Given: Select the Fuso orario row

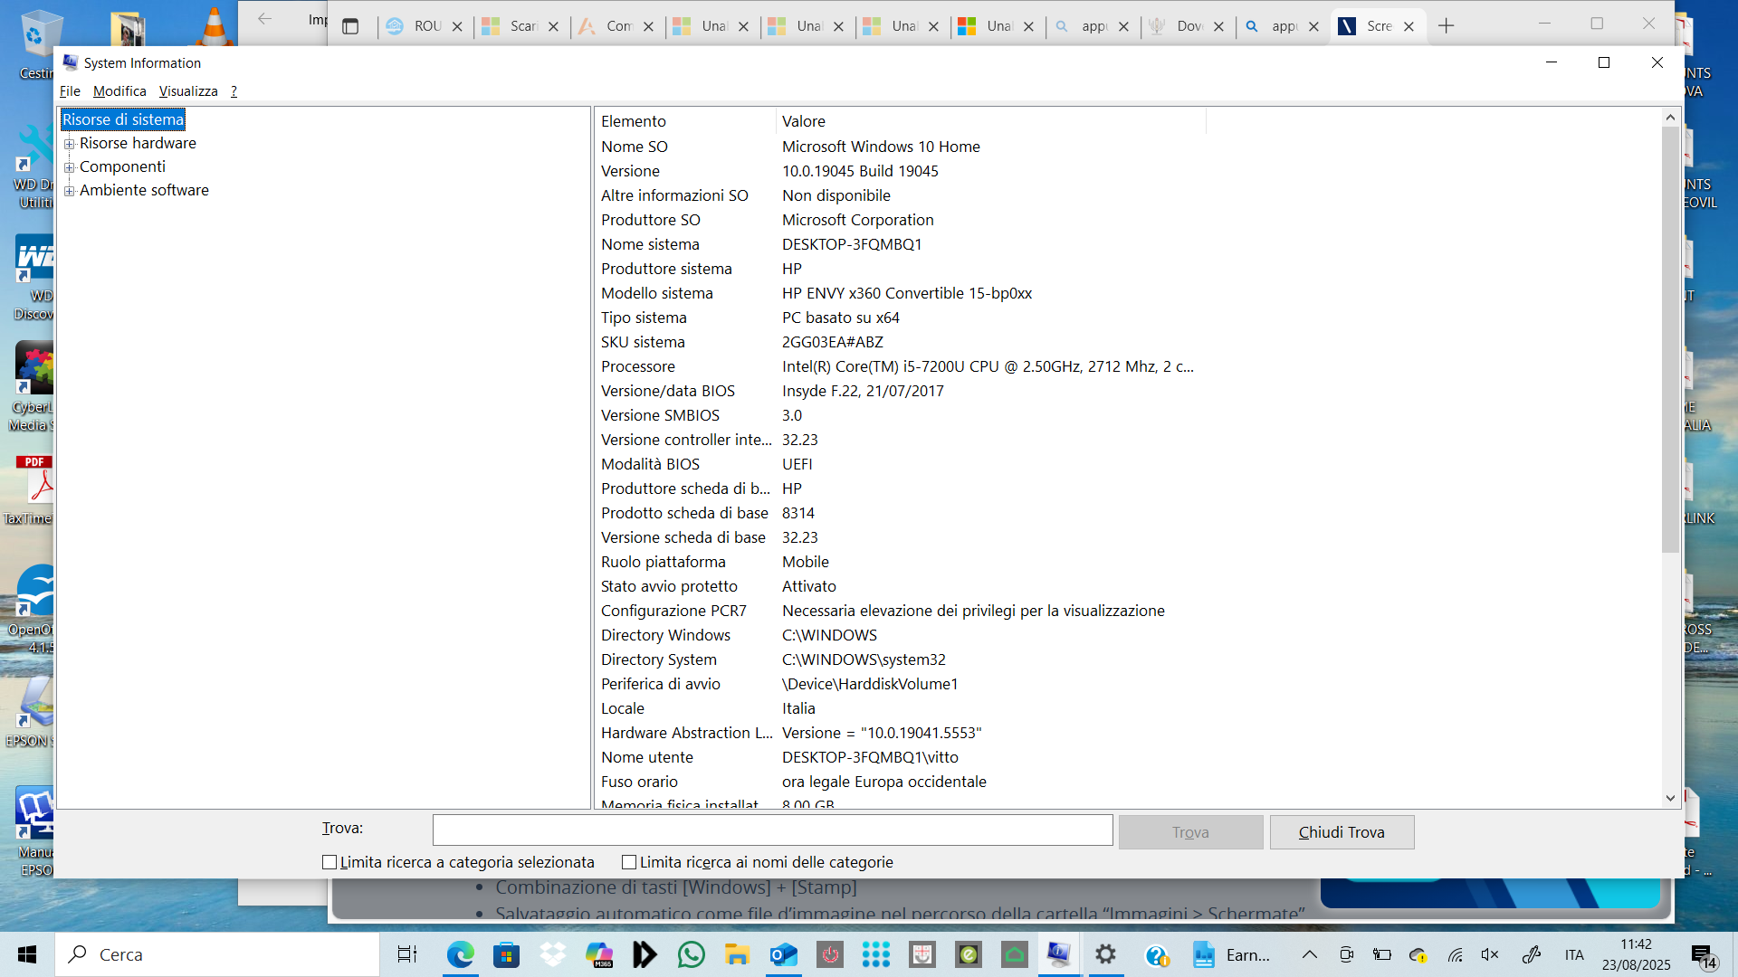Looking at the screenshot, I should 901,782.
